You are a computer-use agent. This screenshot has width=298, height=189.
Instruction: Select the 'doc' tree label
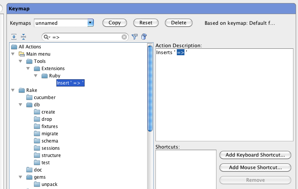pyautogui.click(x=38, y=170)
